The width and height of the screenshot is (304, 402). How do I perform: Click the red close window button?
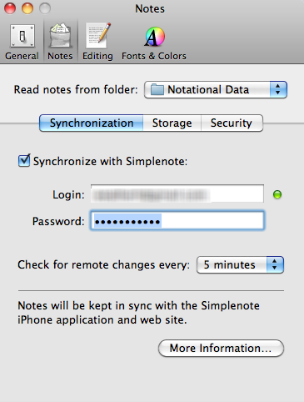point(10,8)
